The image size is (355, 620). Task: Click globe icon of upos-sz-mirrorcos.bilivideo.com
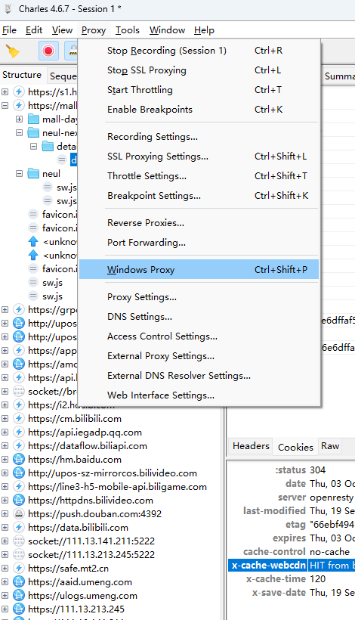(x=19, y=473)
